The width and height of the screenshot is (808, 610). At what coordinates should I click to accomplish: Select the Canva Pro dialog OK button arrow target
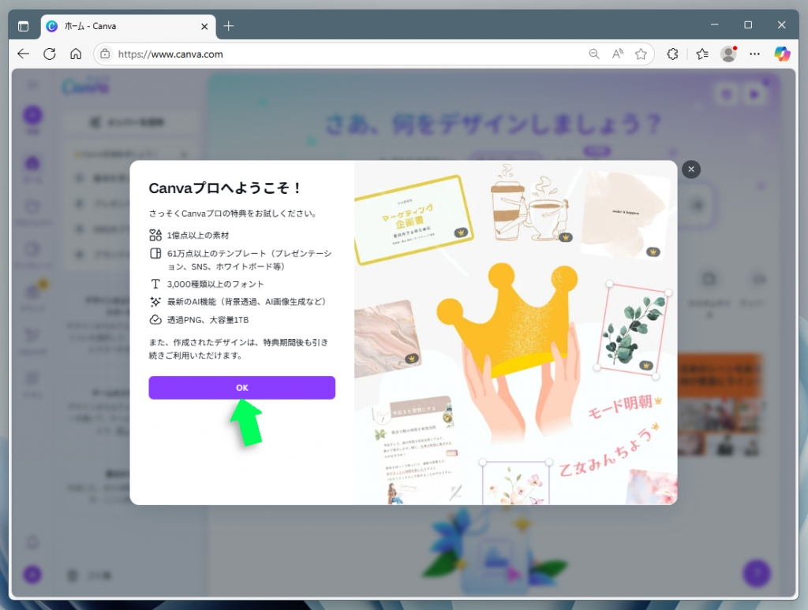coord(241,387)
